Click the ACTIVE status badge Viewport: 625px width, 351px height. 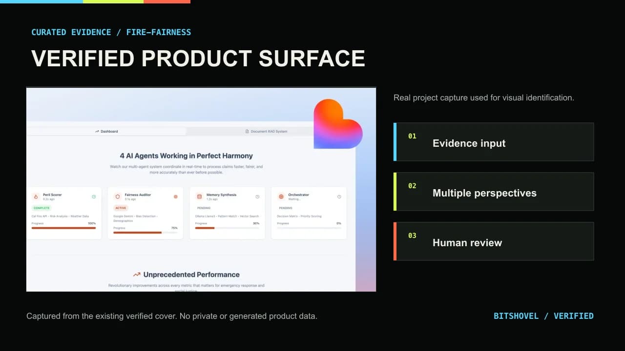pyautogui.click(x=121, y=208)
